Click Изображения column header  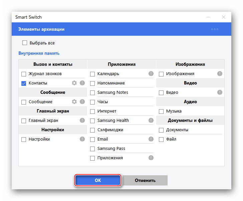(190, 64)
